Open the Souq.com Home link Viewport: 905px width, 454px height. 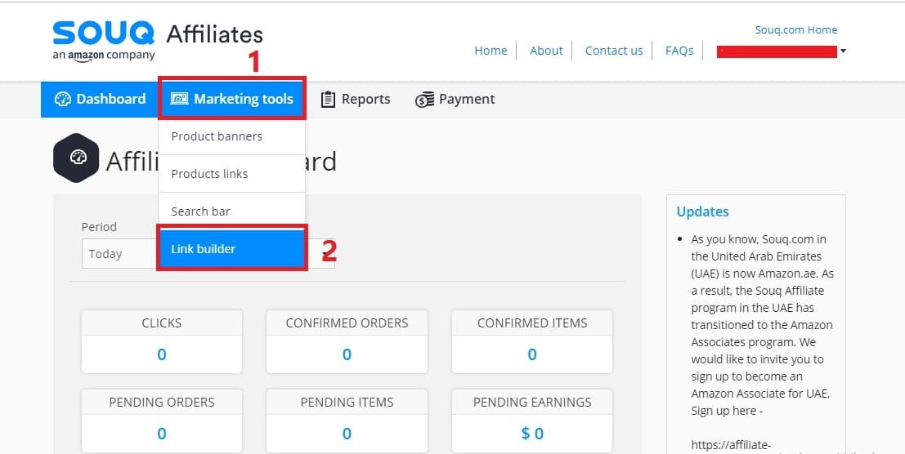pos(796,30)
